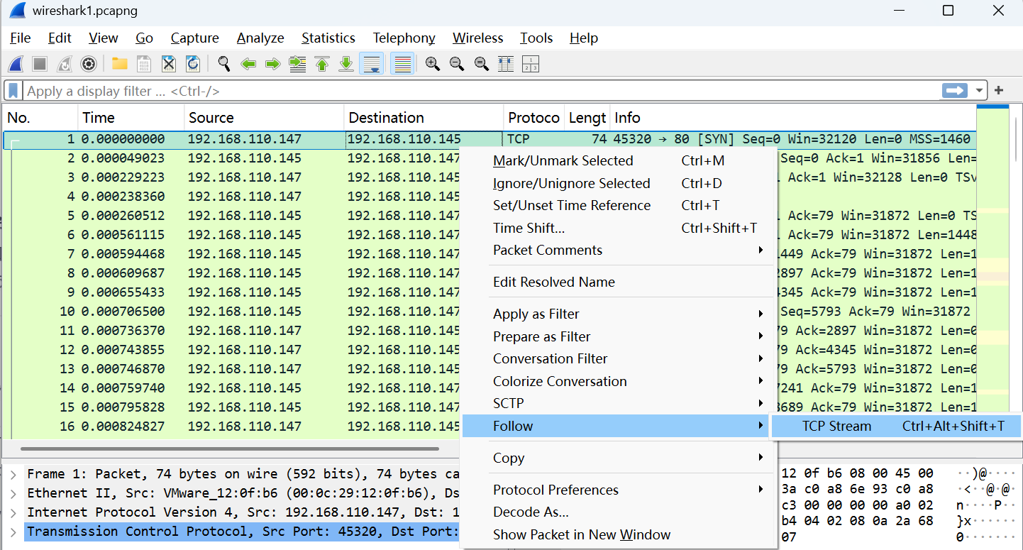Screen dimensions: 1023x550
Task: Click the zoom in text icon
Action: 433,65
